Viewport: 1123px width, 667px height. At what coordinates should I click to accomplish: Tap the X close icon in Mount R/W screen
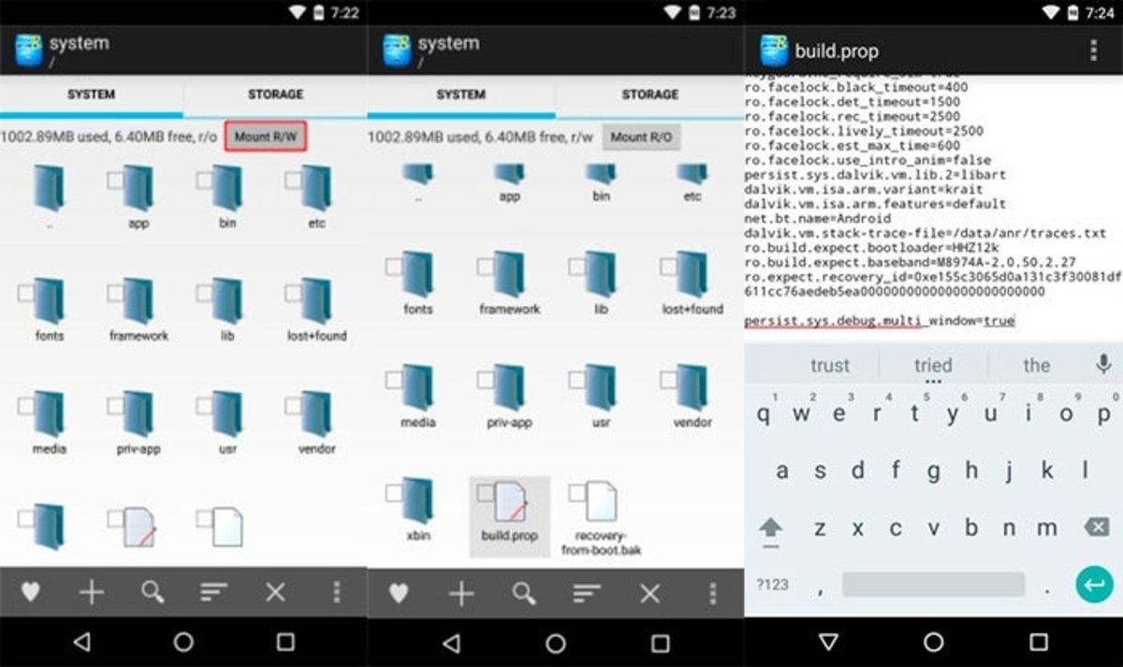(275, 591)
